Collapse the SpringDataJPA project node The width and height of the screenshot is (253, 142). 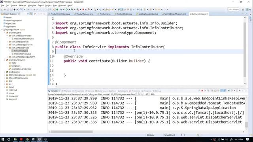(2, 30)
